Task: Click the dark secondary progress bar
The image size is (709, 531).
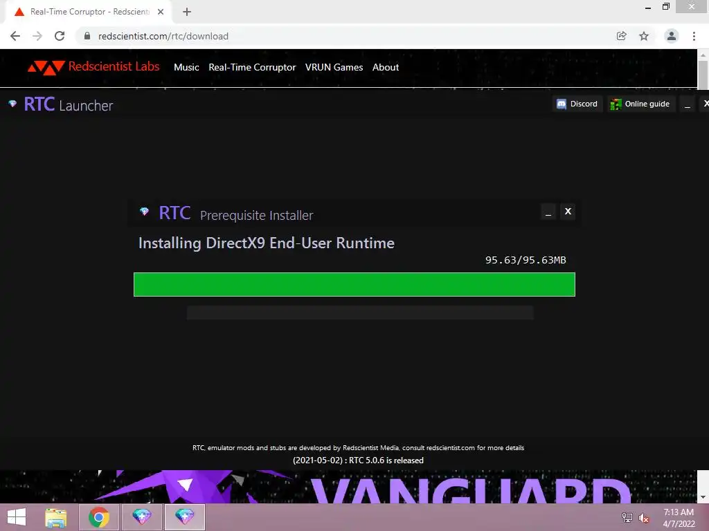Action: tap(360, 313)
